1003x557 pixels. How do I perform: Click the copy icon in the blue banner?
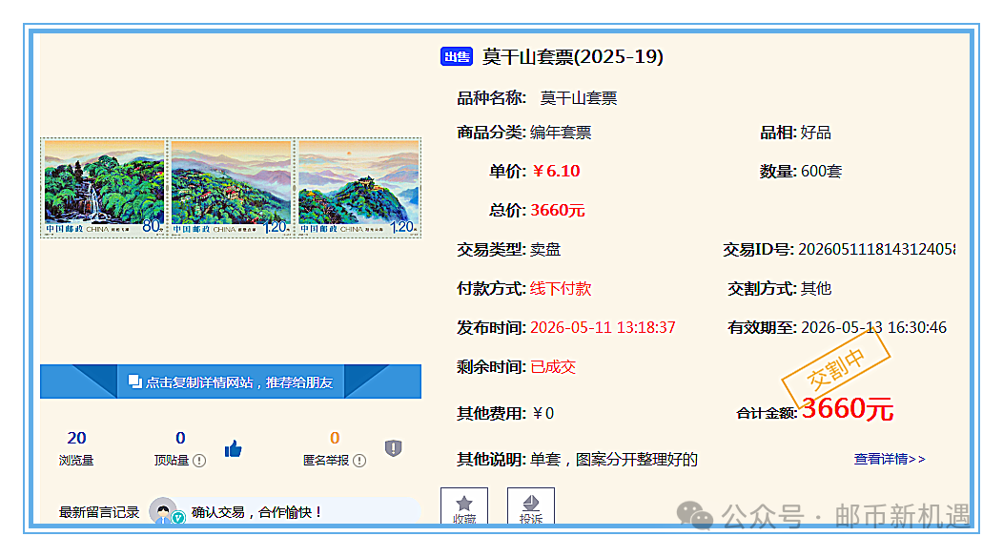[135, 382]
